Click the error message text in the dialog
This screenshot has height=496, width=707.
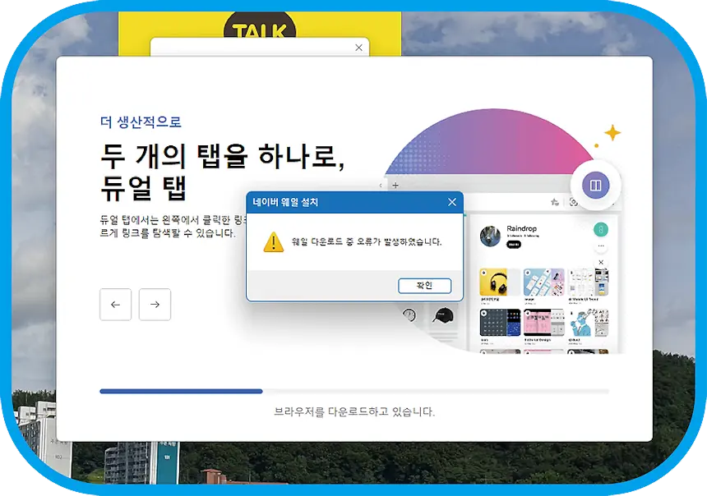pyautogui.click(x=367, y=242)
